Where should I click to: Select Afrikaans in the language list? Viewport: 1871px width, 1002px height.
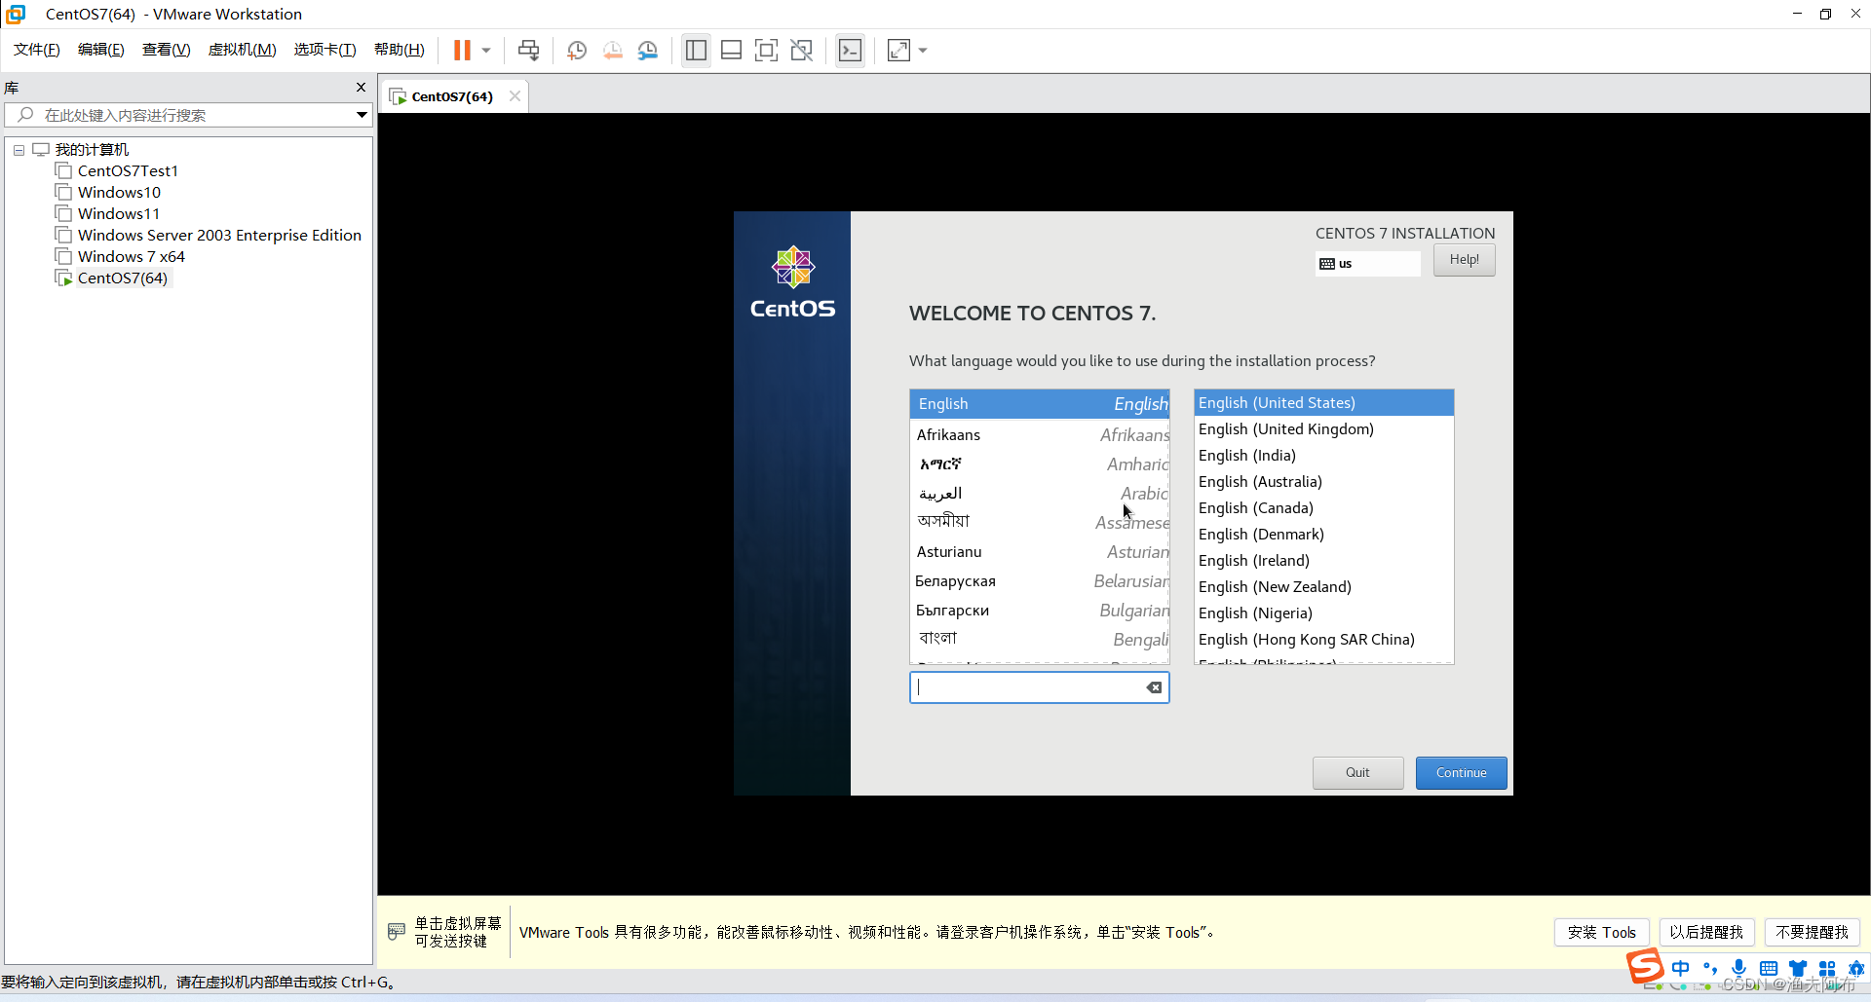pos(1040,434)
